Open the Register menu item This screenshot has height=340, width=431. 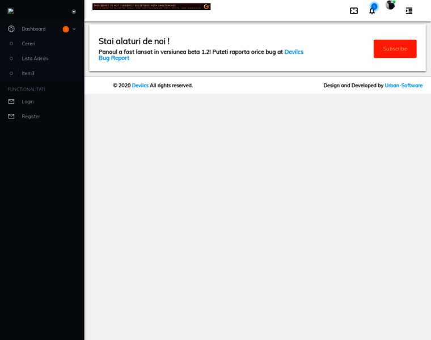pyautogui.click(x=42, y=116)
